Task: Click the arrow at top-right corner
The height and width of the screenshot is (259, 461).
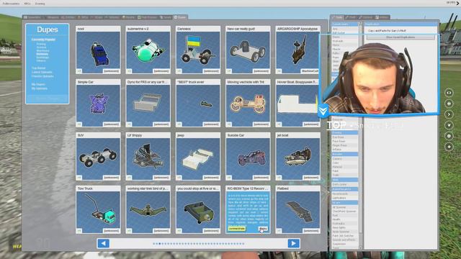Action: (x=458, y=3)
